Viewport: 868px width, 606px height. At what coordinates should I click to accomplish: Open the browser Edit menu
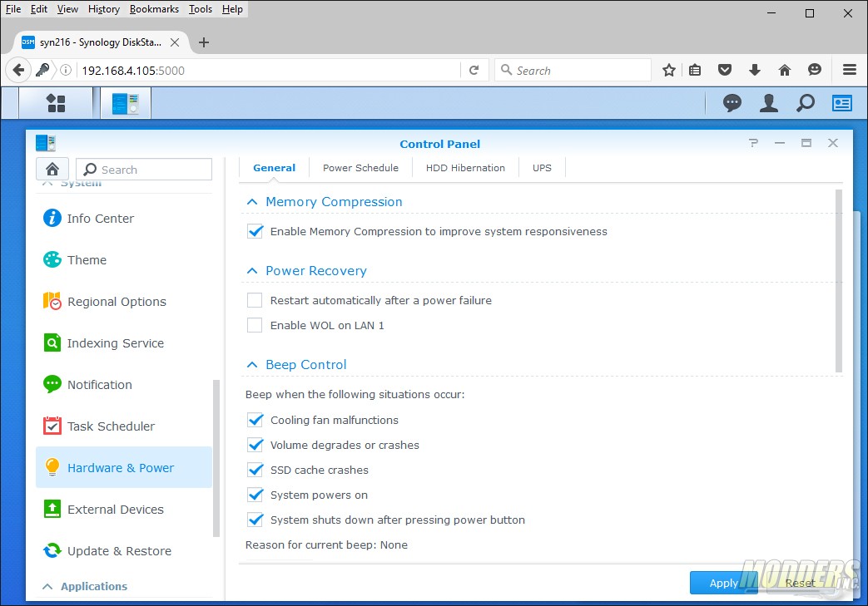(39, 9)
